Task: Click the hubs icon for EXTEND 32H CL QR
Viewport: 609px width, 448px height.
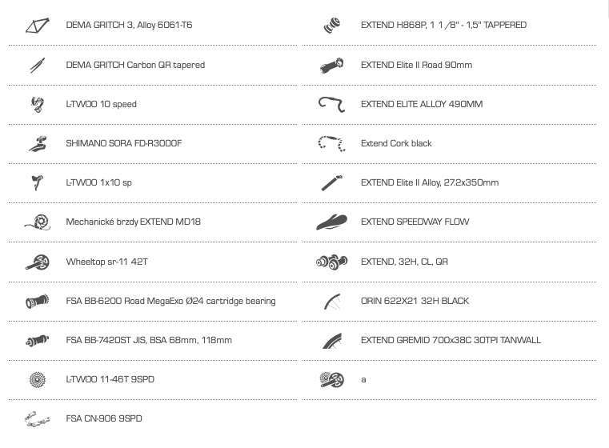Action: pyautogui.click(x=331, y=262)
